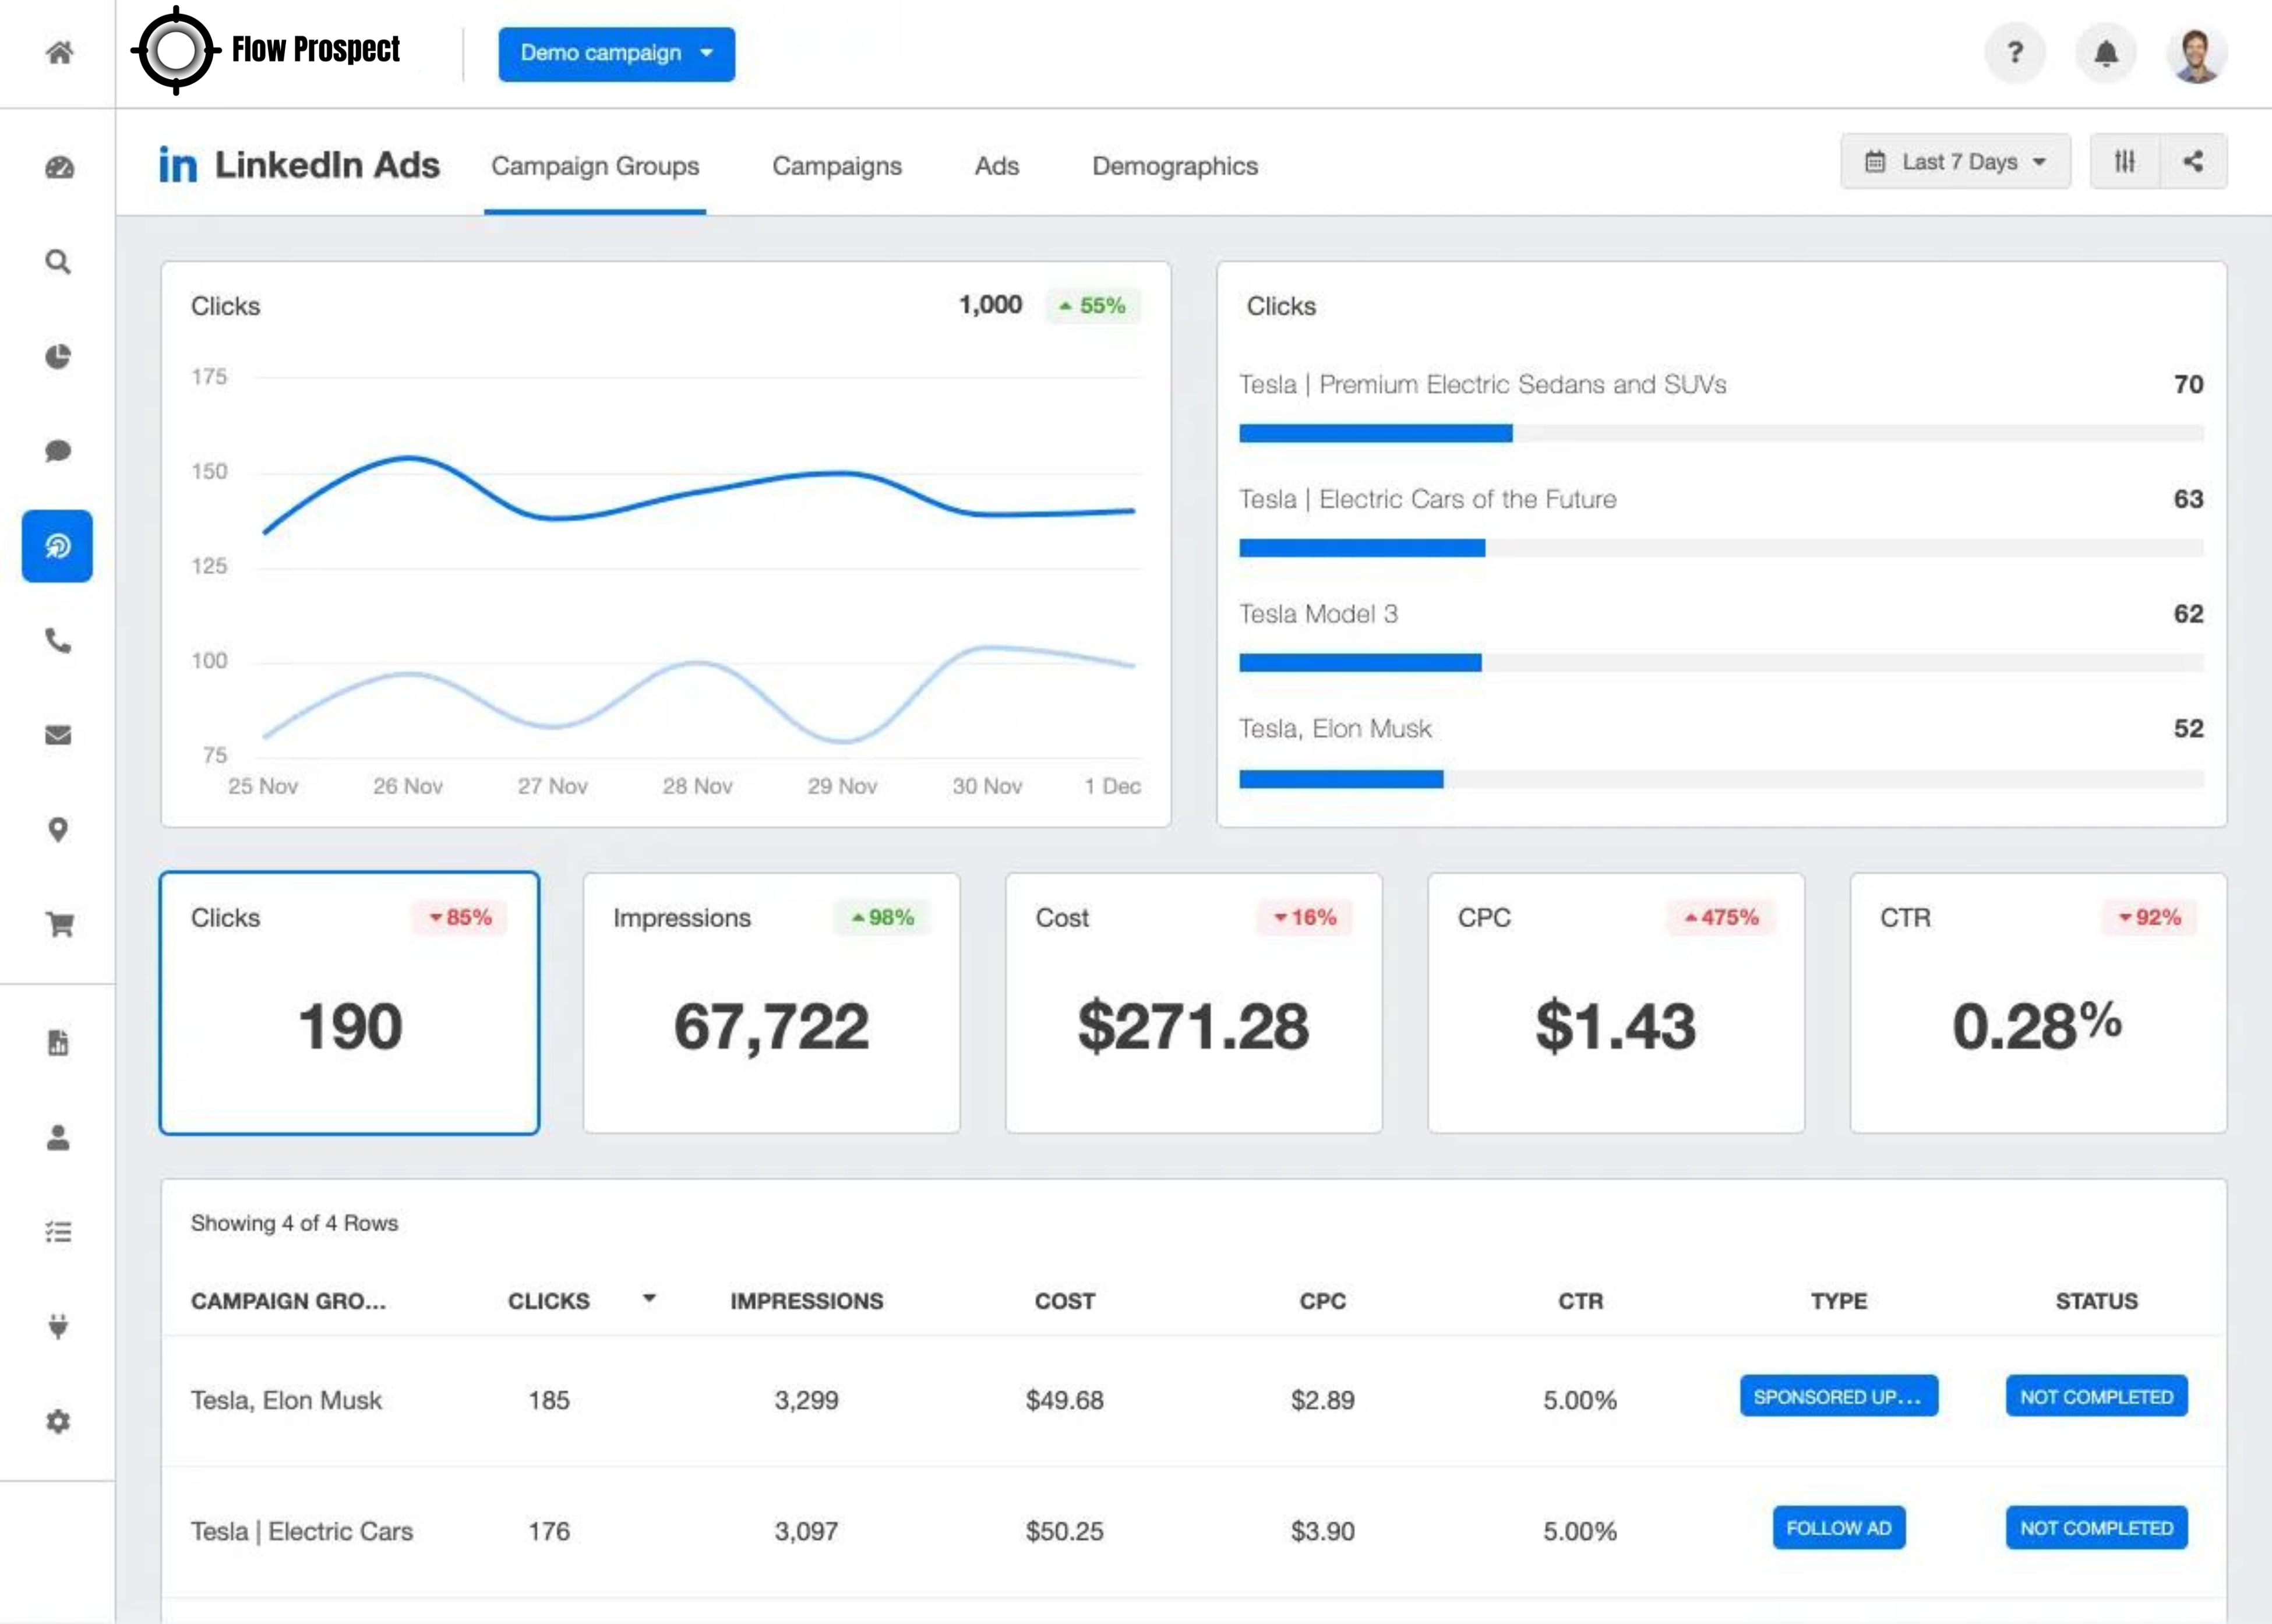Image resolution: width=2272 pixels, height=1624 pixels.
Task: Open the Demographics tab
Action: (x=1174, y=166)
